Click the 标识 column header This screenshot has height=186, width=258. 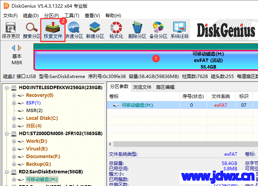[244, 96]
